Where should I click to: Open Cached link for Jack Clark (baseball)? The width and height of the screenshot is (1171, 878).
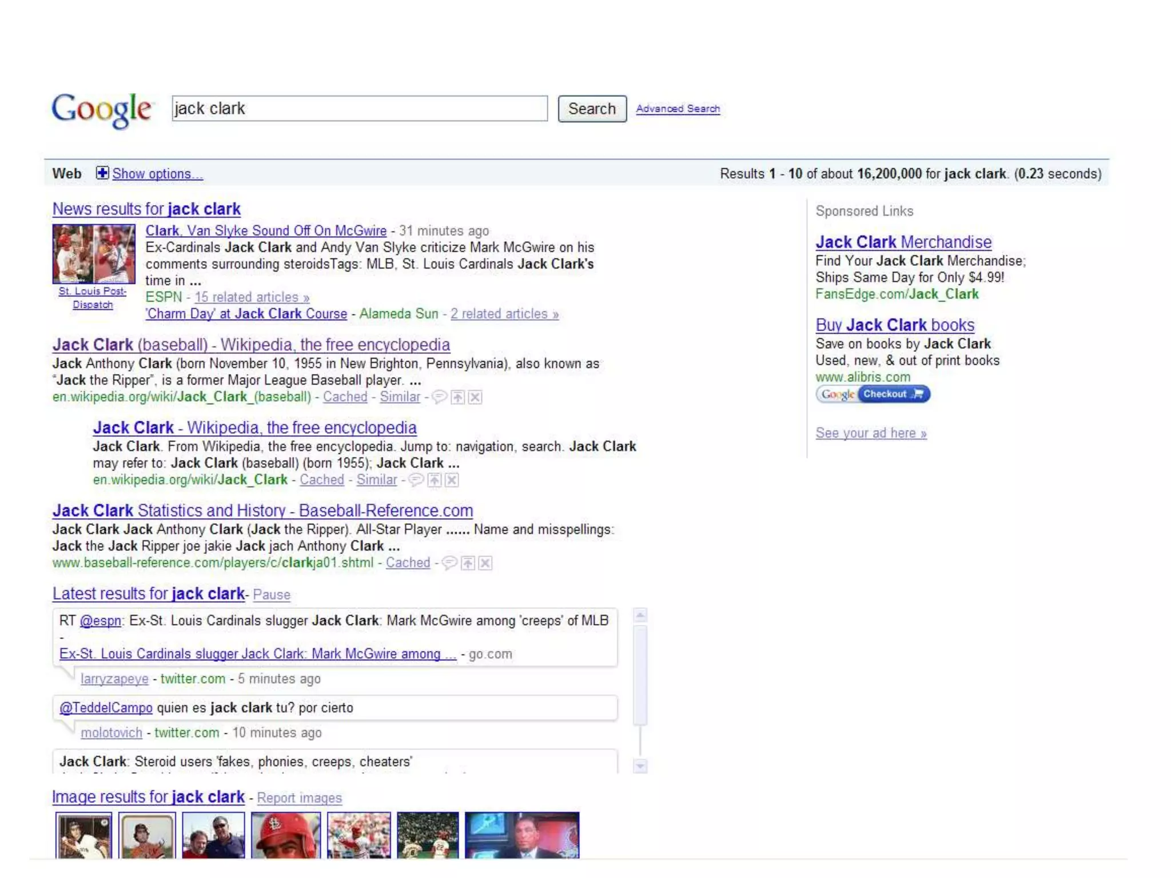pos(345,397)
